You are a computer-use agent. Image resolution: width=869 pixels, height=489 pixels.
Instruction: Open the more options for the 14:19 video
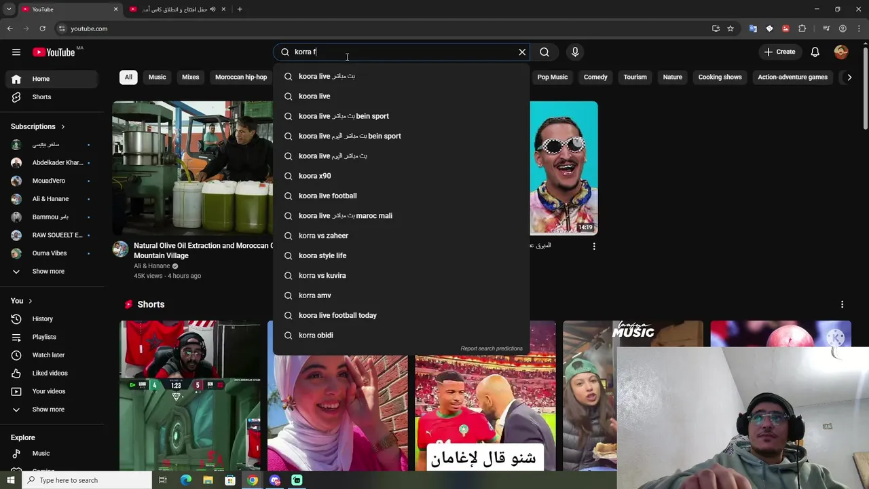[x=594, y=247]
